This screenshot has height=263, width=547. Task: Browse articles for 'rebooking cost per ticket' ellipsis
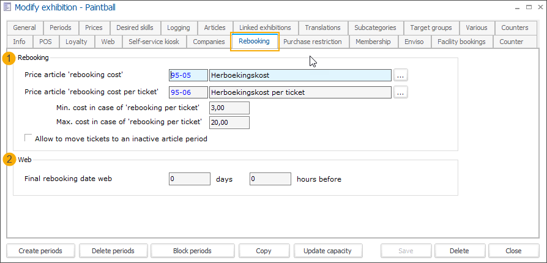click(x=401, y=92)
